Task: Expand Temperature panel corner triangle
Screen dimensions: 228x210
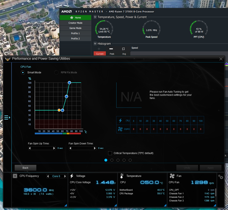Action: (x=165, y=205)
